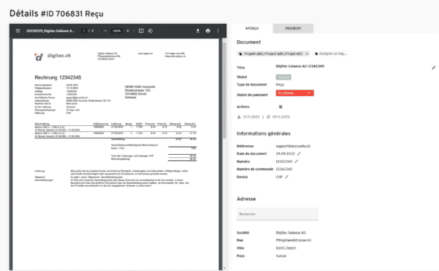Toggle fit-to-page icon in PDF toolbar
The image size is (439, 271).
[141, 31]
